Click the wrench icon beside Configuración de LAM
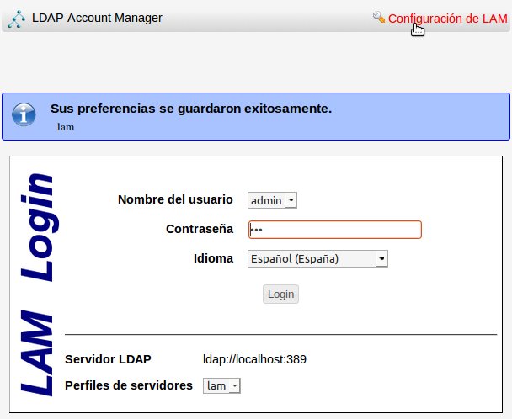This screenshot has width=512, height=419. [379, 17]
